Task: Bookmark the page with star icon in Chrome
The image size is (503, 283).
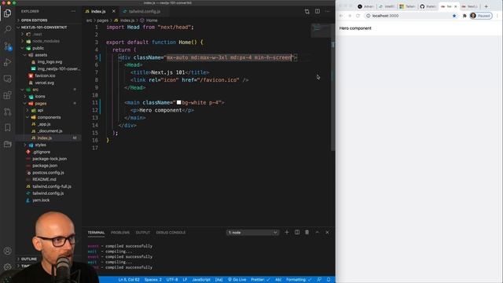Action: pos(454,16)
